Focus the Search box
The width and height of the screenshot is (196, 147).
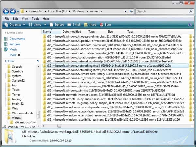162,11
